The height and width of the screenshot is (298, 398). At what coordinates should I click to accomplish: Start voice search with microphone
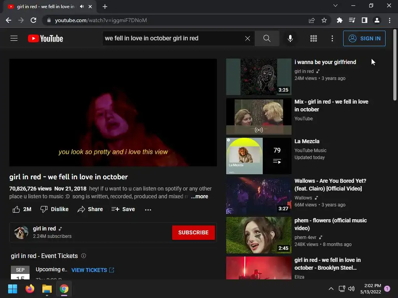[290, 38]
